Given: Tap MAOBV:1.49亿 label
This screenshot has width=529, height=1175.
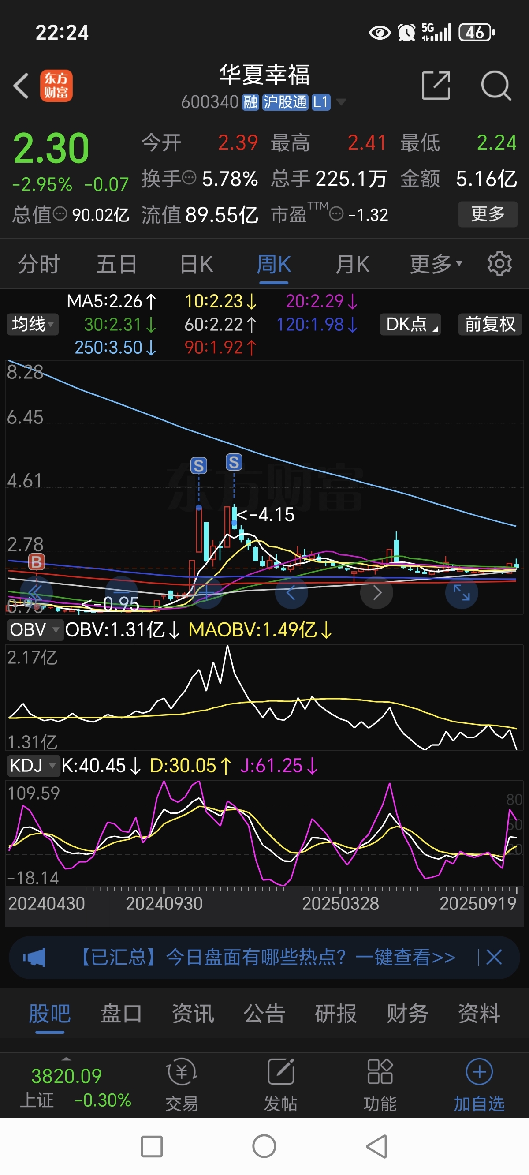Looking at the screenshot, I should tap(260, 629).
